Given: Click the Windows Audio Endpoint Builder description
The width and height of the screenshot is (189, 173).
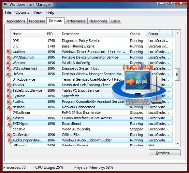Looking at the screenshot, I should (x=87, y=140).
